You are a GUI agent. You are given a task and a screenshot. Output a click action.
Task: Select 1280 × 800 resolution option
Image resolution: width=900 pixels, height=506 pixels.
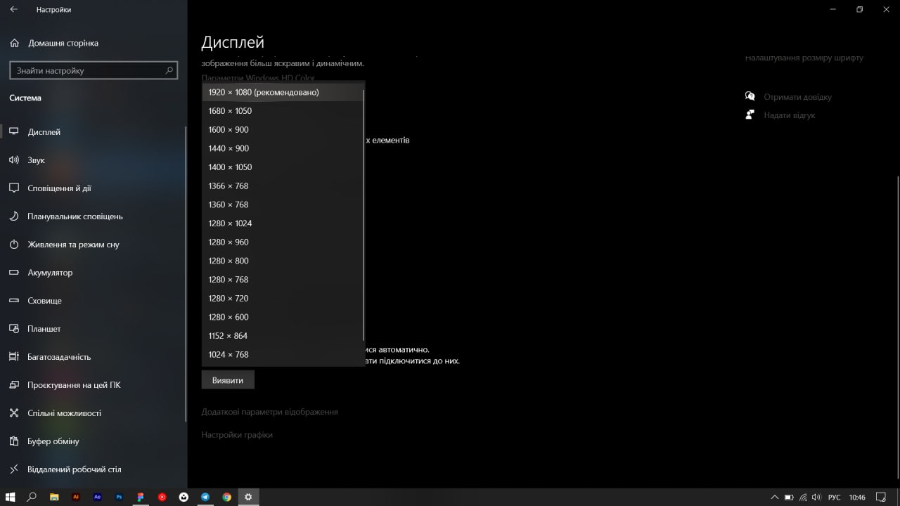(x=282, y=261)
